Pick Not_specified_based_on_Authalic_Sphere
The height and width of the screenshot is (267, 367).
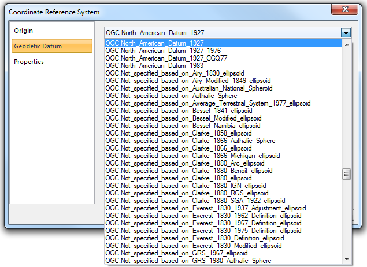click(x=223, y=96)
